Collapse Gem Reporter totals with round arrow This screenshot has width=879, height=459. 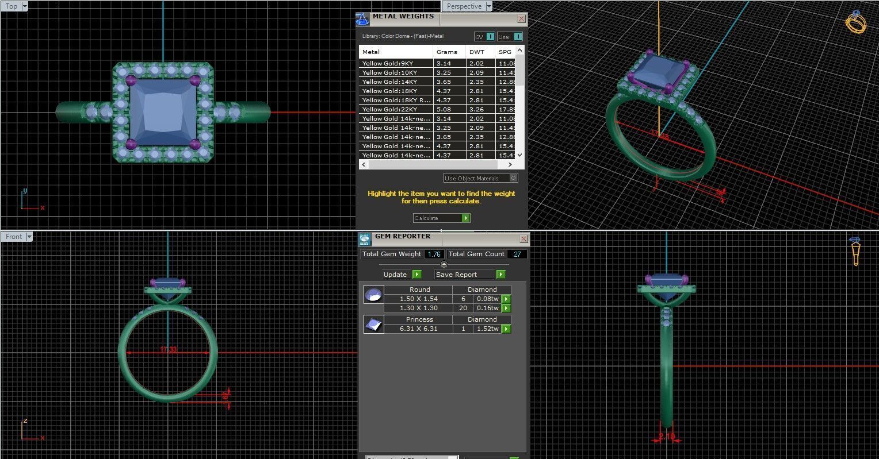(x=444, y=264)
